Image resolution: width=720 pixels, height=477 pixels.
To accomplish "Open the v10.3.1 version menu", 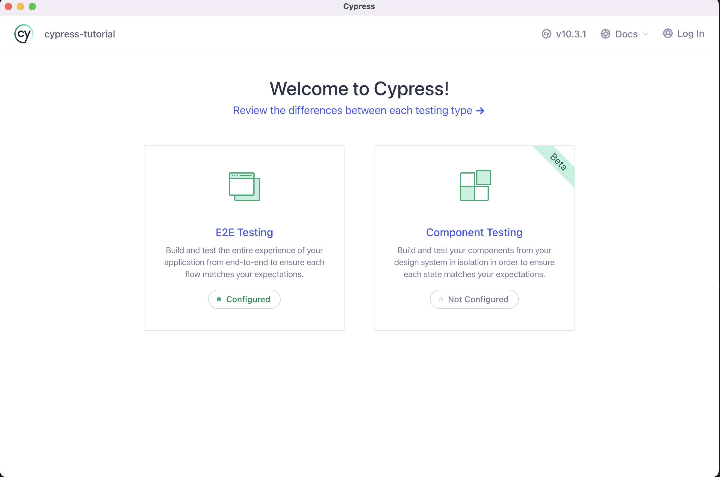I will point(564,34).
